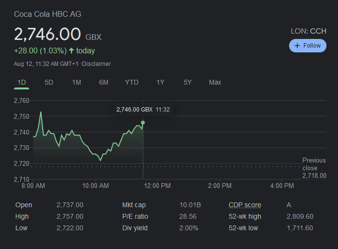Screen dimensions: 338x249
Task: Show the 6M chart range
Action: (104, 82)
